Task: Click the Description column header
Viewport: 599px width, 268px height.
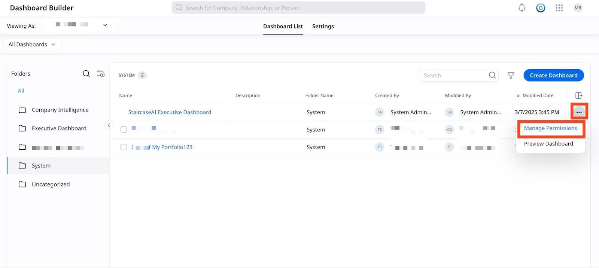Action: [x=248, y=95]
